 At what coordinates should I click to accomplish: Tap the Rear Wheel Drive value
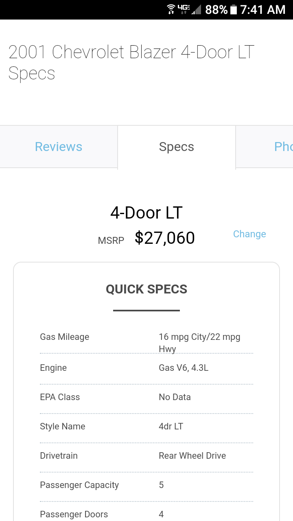[192, 456]
